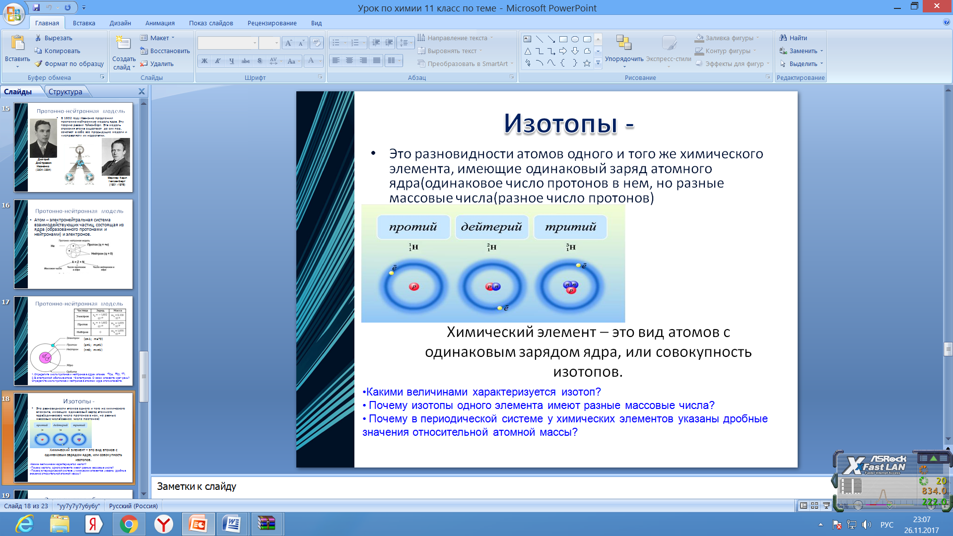The height and width of the screenshot is (536, 953).
Task: Toggle strikethrough (abc) formatting
Action: pyautogui.click(x=245, y=61)
